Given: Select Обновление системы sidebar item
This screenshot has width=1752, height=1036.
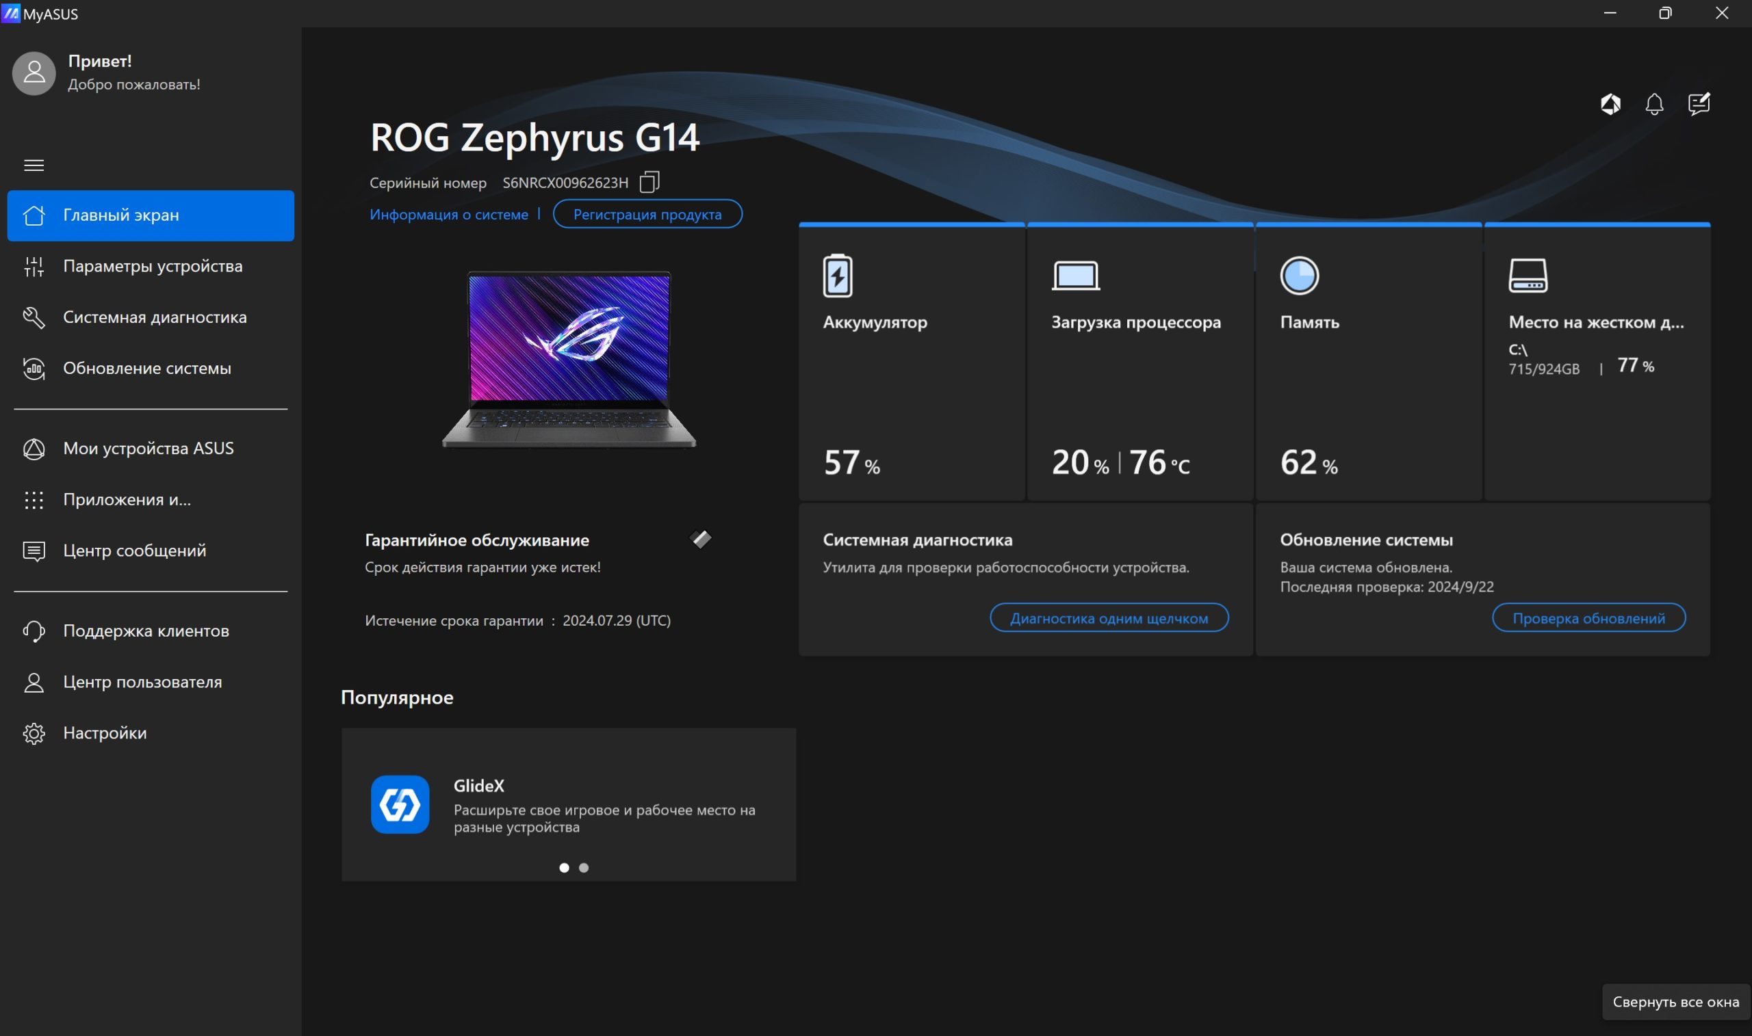Looking at the screenshot, I should pos(151,368).
